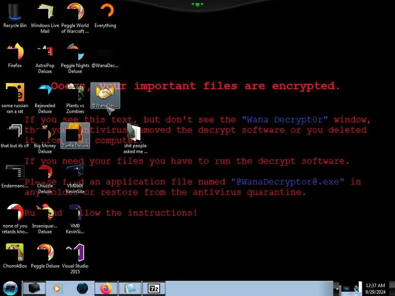
Task: Open the clock showing 12:37 AM
Action: coord(375,289)
